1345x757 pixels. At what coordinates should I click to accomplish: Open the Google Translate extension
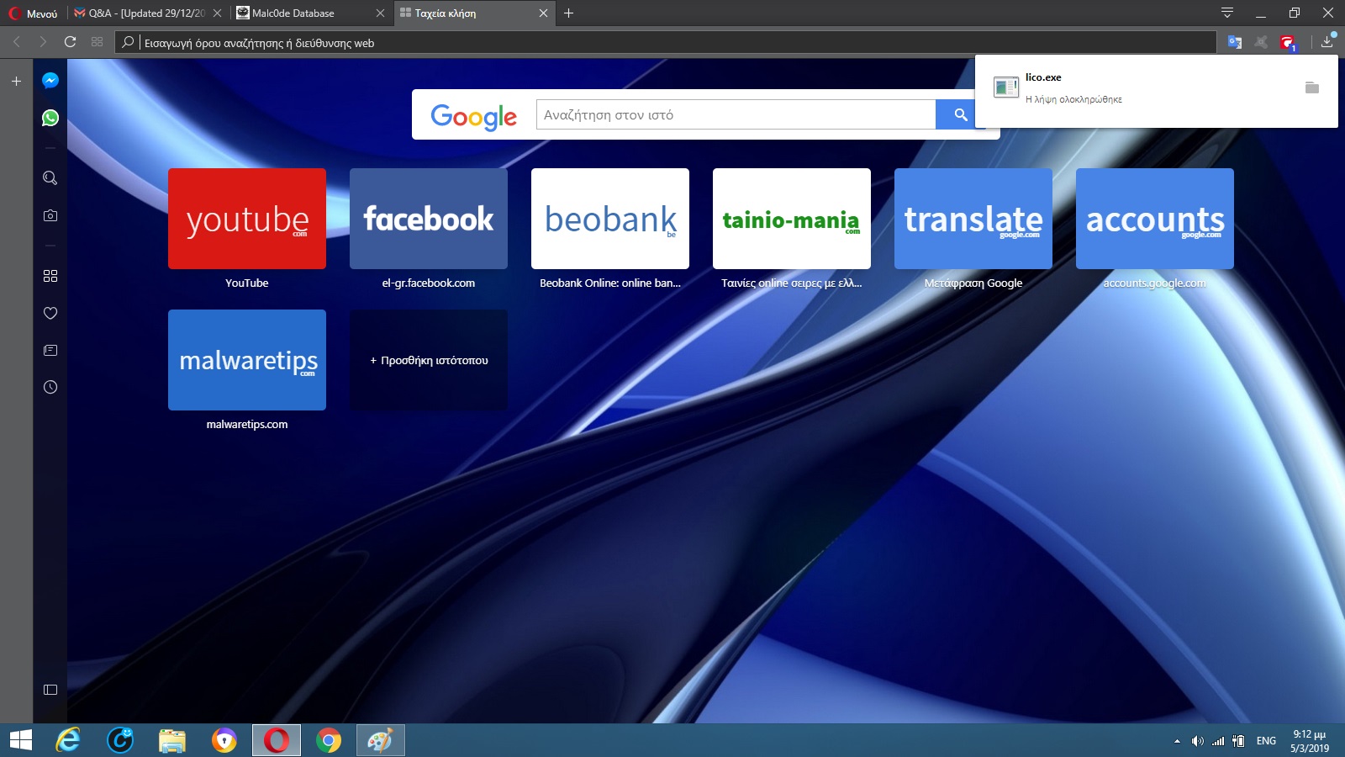point(1235,42)
